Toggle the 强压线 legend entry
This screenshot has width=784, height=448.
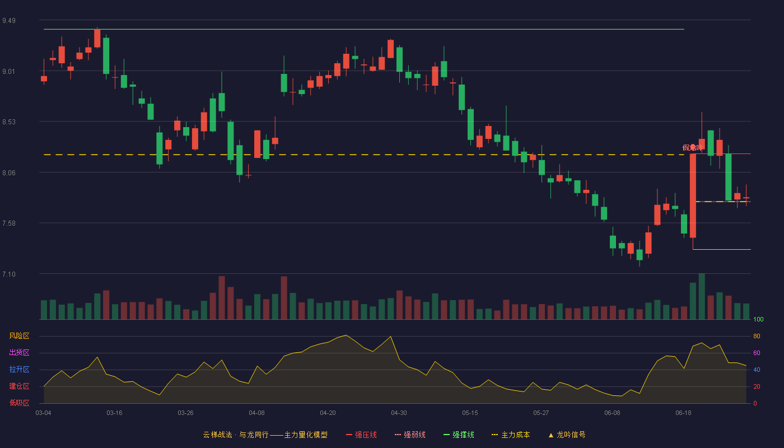click(x=361, y=435)
